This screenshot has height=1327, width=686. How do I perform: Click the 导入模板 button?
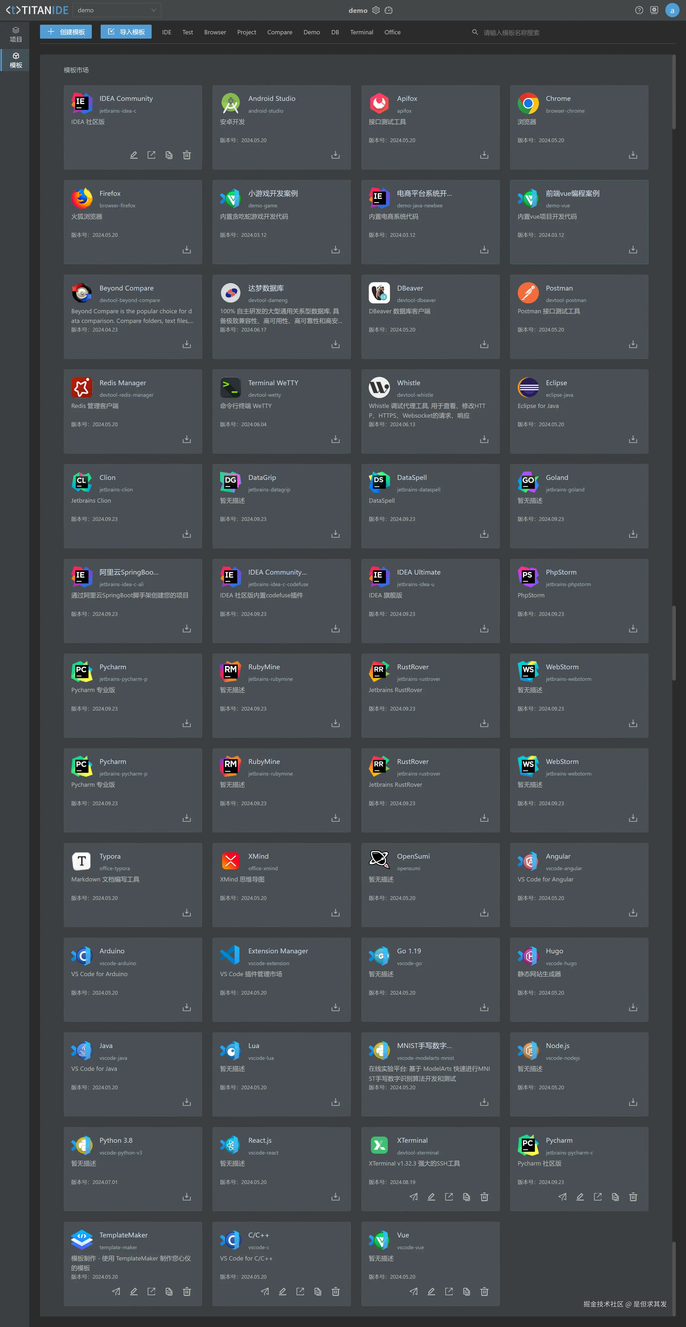click(x=126, y=32)
